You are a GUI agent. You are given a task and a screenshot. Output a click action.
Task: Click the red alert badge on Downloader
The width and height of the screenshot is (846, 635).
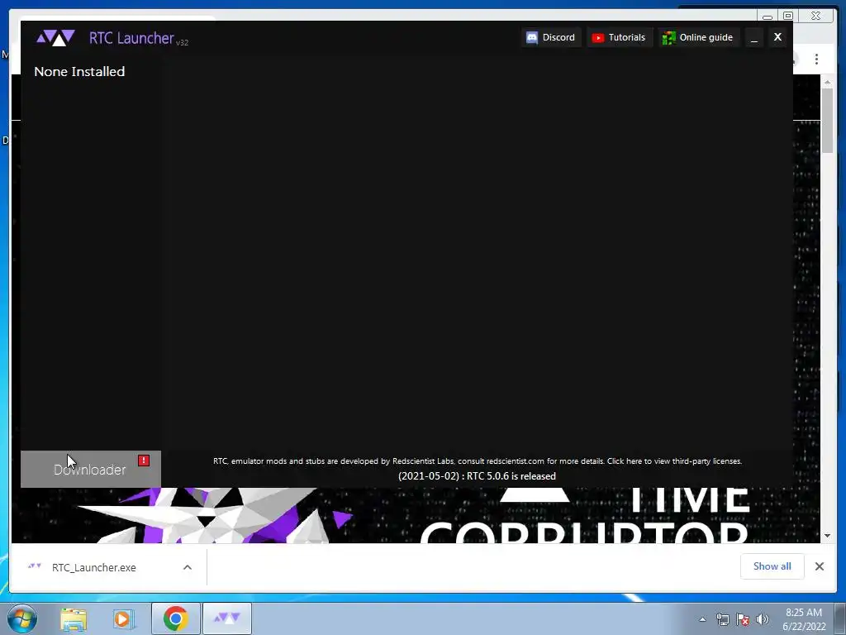[x=144, y=461]
